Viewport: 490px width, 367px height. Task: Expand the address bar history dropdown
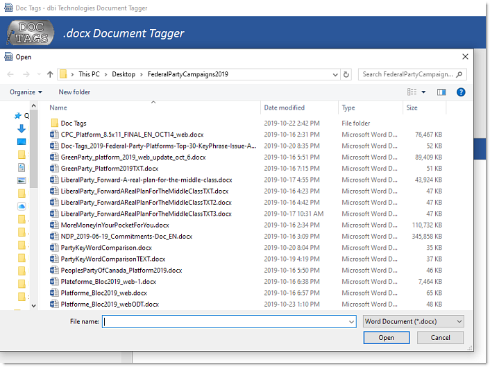click(335, 75)
